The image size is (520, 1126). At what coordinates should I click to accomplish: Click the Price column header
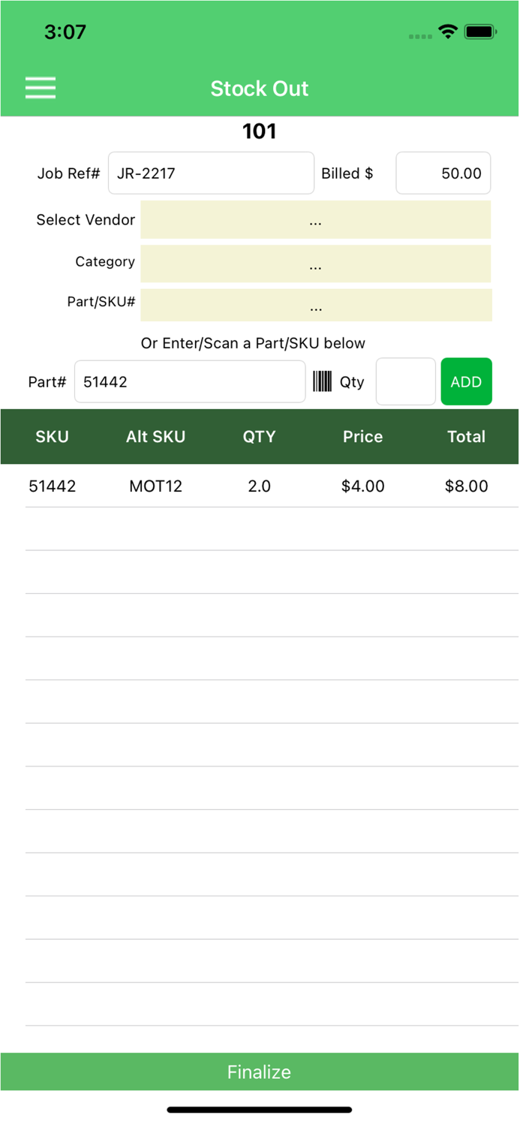(x=362, y=437)
